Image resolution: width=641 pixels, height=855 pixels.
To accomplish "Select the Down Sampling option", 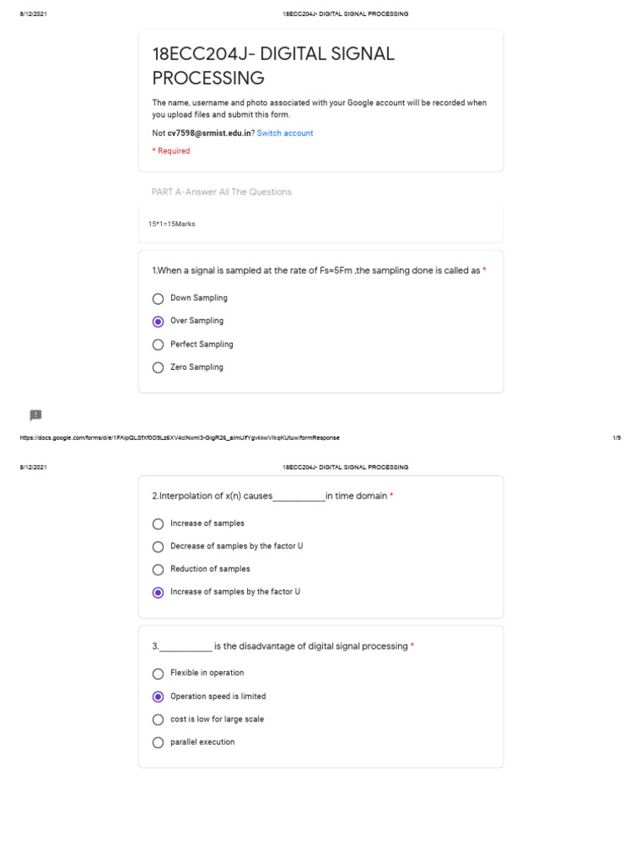I will (x=158, y=298).
